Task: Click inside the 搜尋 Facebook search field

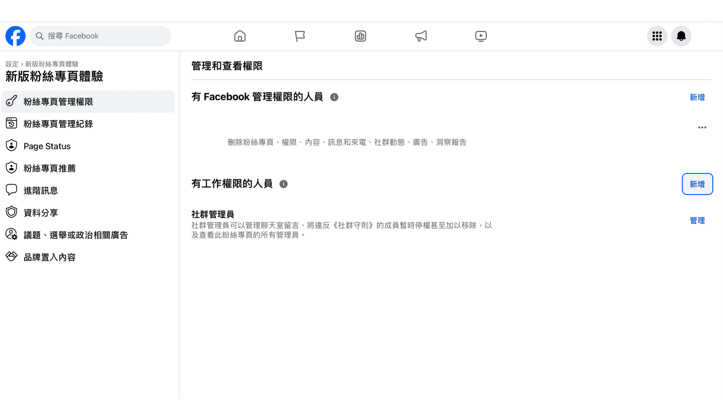Action: 100,36
